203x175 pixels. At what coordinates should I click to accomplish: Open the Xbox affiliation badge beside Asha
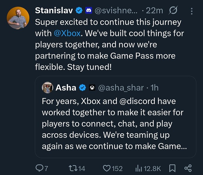[x=92, y=88]
